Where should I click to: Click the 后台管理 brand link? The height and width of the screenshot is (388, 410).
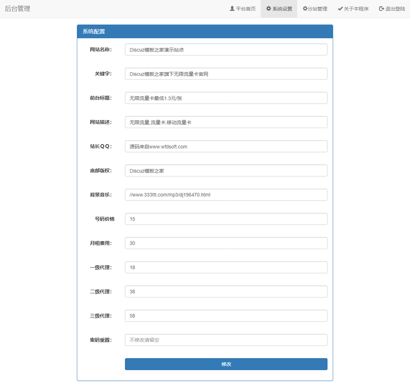coord(17,8)
